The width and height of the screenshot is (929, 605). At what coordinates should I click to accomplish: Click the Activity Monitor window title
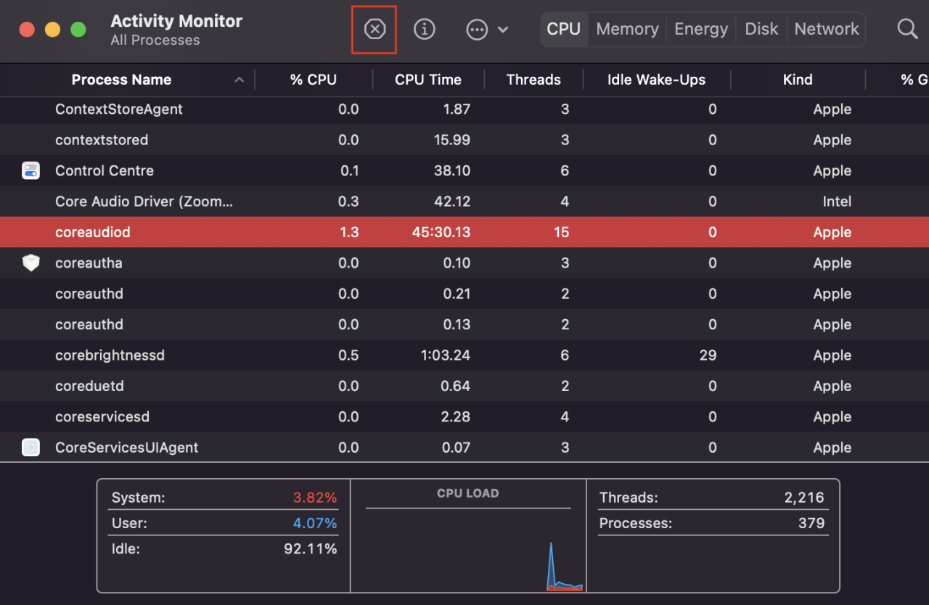click(x=176, y=21)
